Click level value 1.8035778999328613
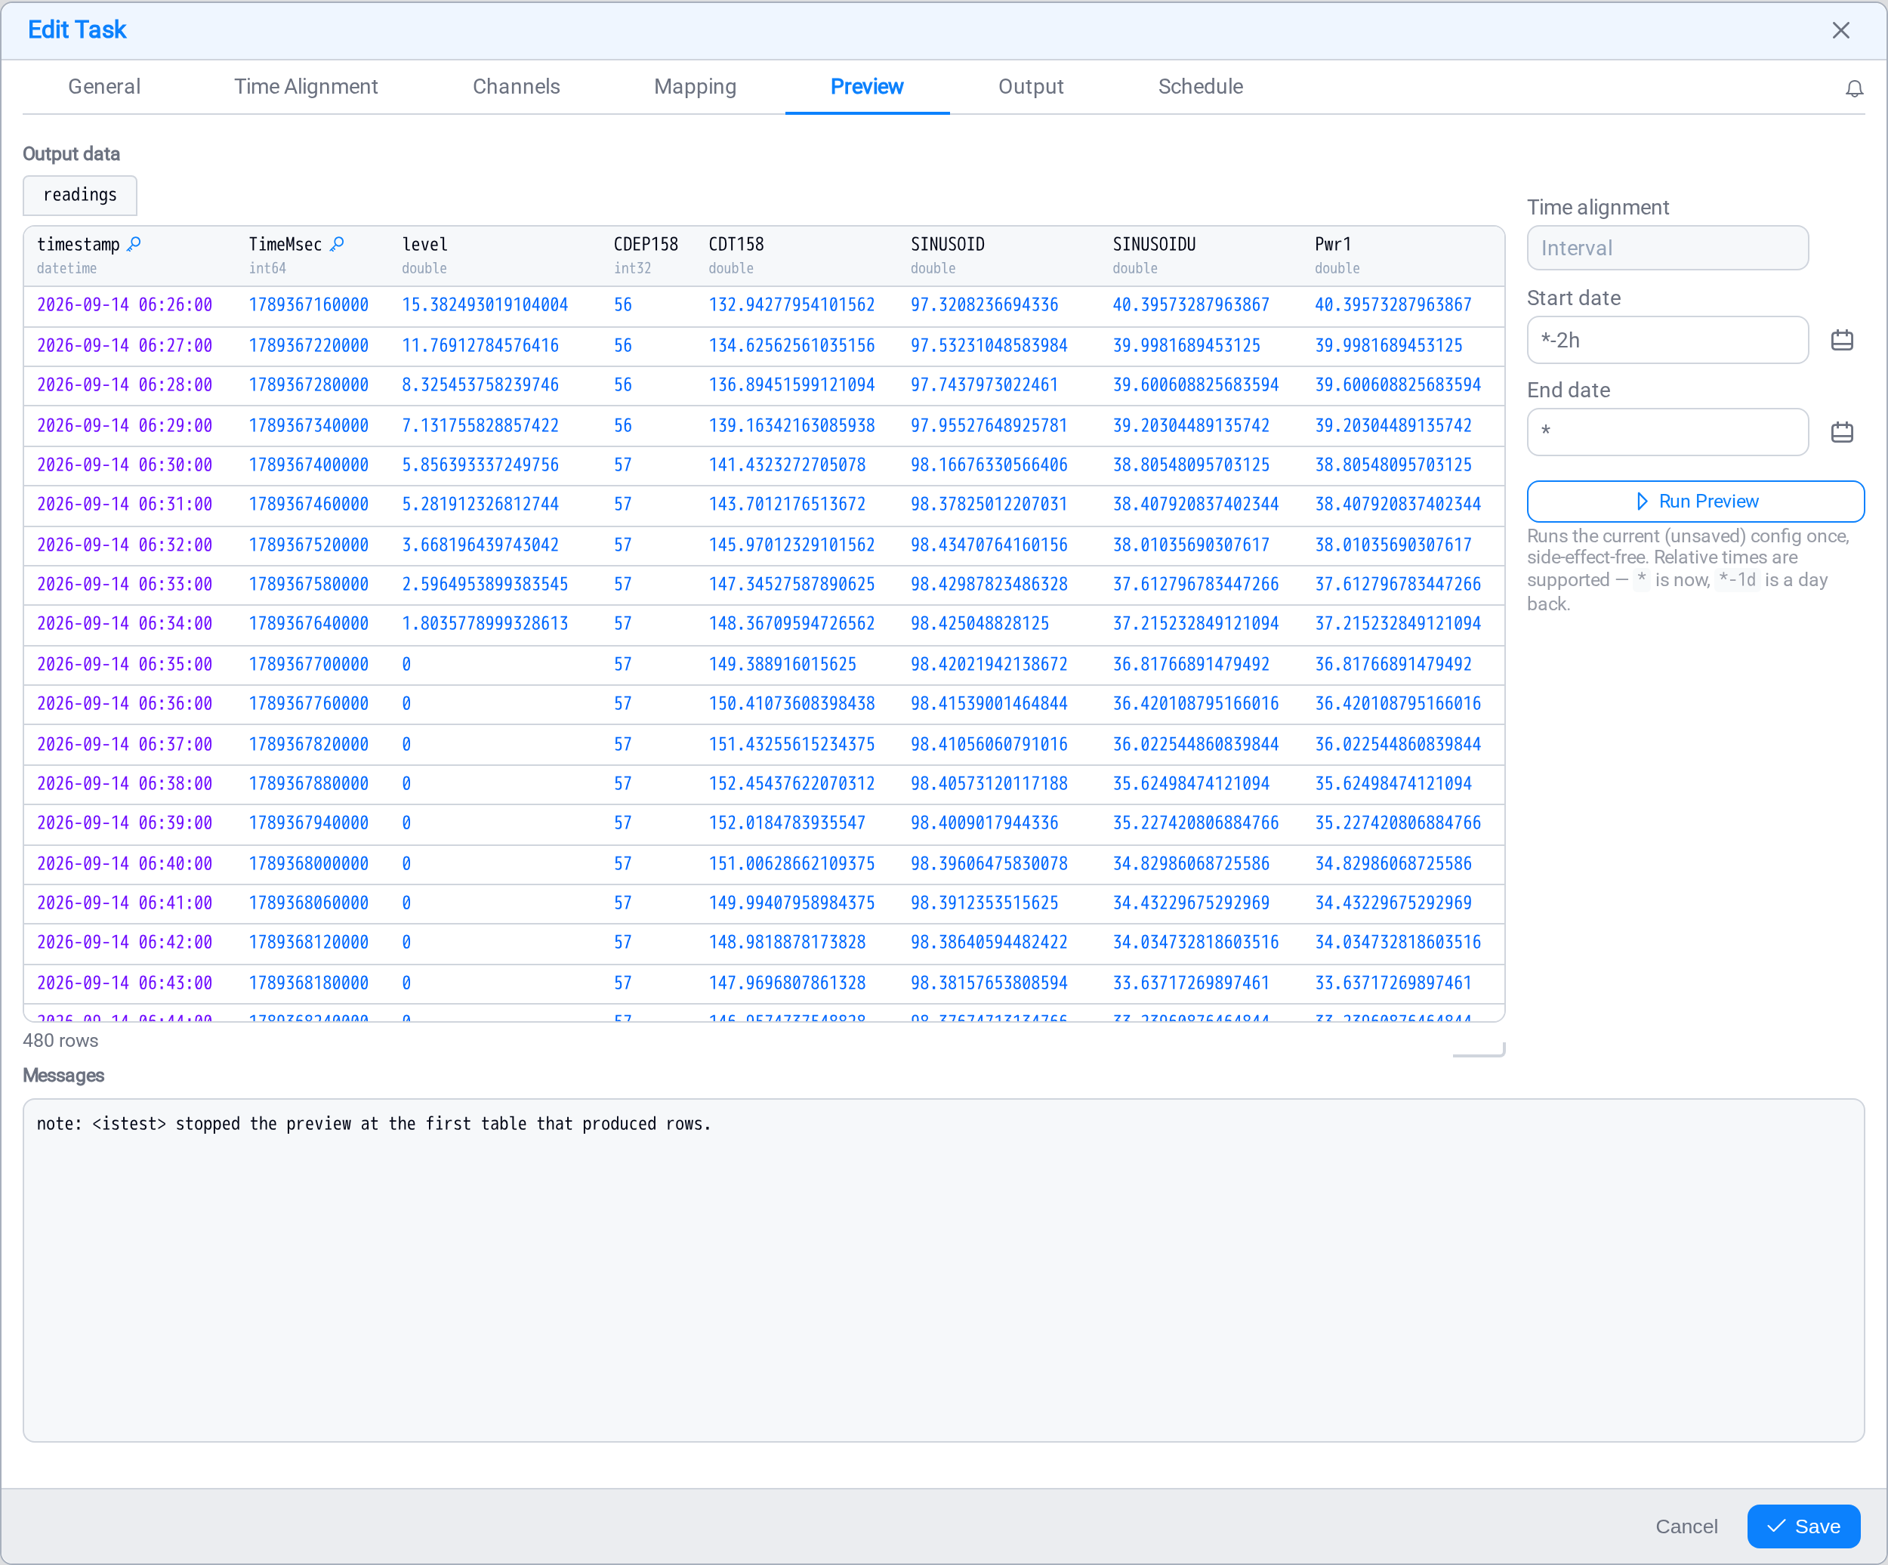Image resolution: width=1888 pixels, height=1565 pixels. pyautogui.click(x=485, y=623)
